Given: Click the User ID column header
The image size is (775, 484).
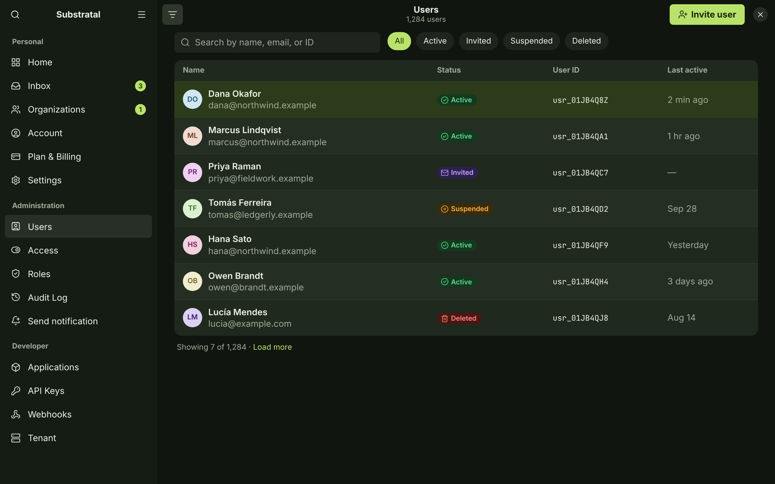Looking at the screenshot, I should point(566,70).
